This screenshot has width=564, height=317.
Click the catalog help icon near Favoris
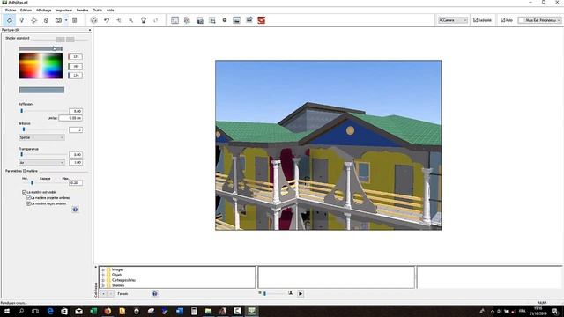[155, 293]
